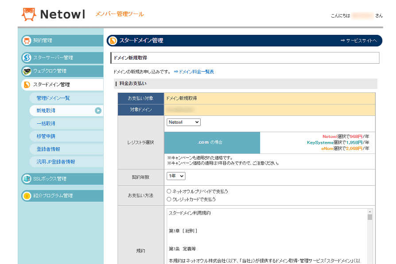This screenshot has height=264, width=396.
Task: Click the SSL Box management icon
Action: 27,179
